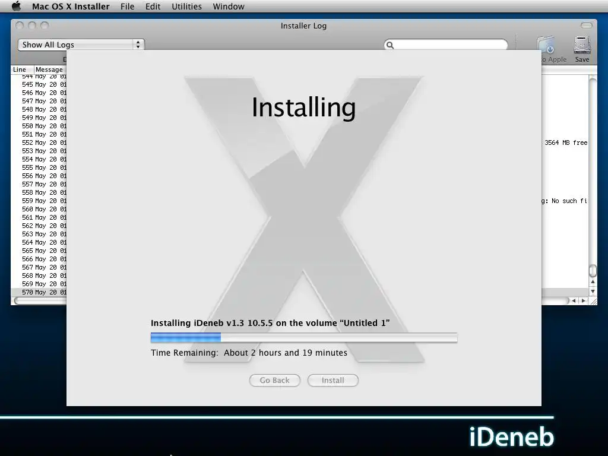Image resolution: width=608 pixels, height=456 pixels.
Task: Click the '3564 MB free' log text
Action: [x=566, y=142]
